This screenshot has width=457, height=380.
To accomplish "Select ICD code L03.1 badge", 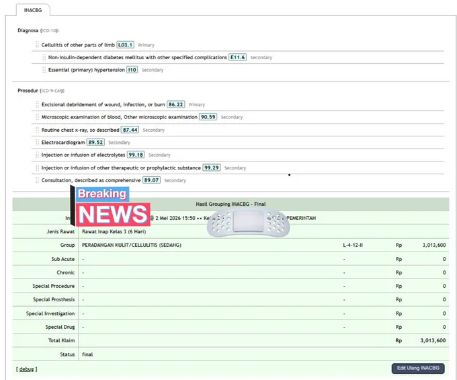I will point(125,45).
